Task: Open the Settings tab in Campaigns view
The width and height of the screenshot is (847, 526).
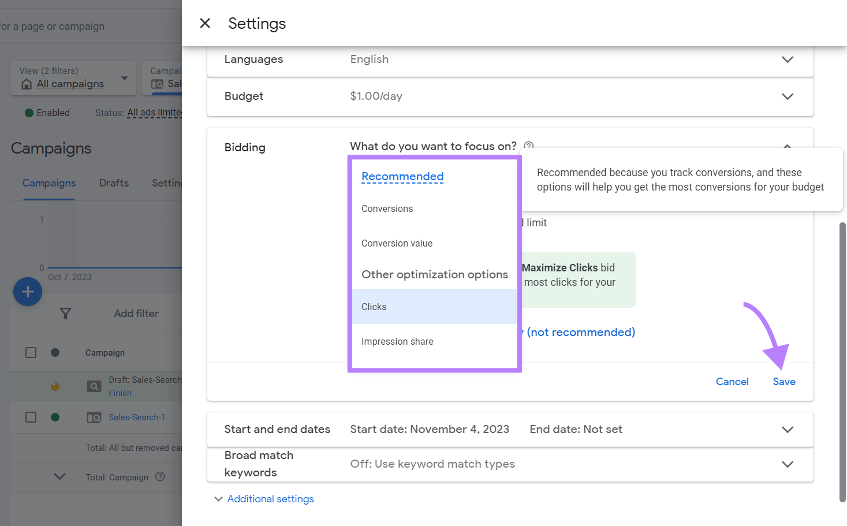Action: click(167, 183)
